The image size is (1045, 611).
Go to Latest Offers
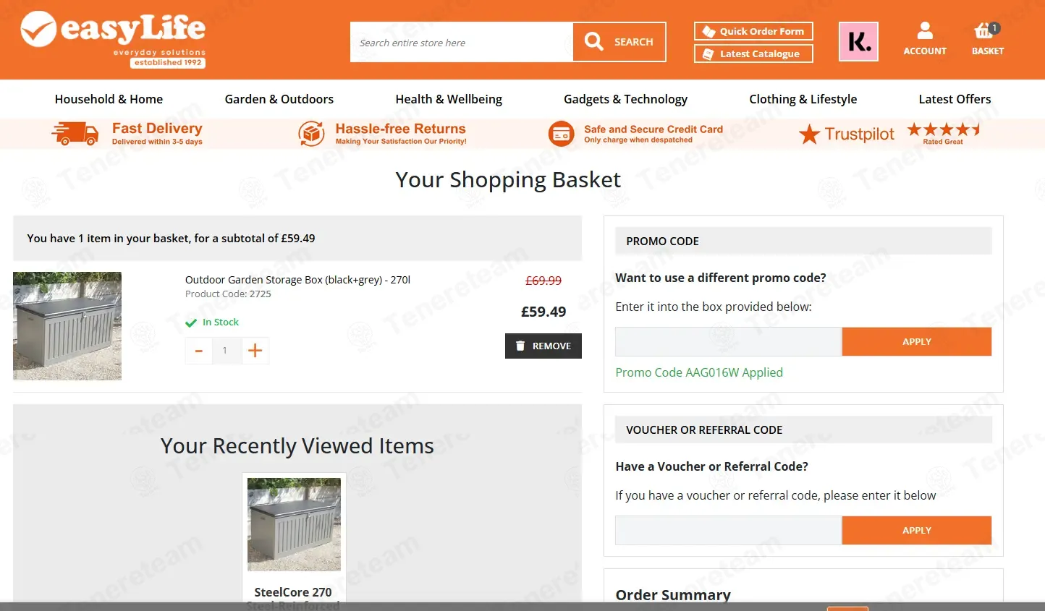[955, 99]
